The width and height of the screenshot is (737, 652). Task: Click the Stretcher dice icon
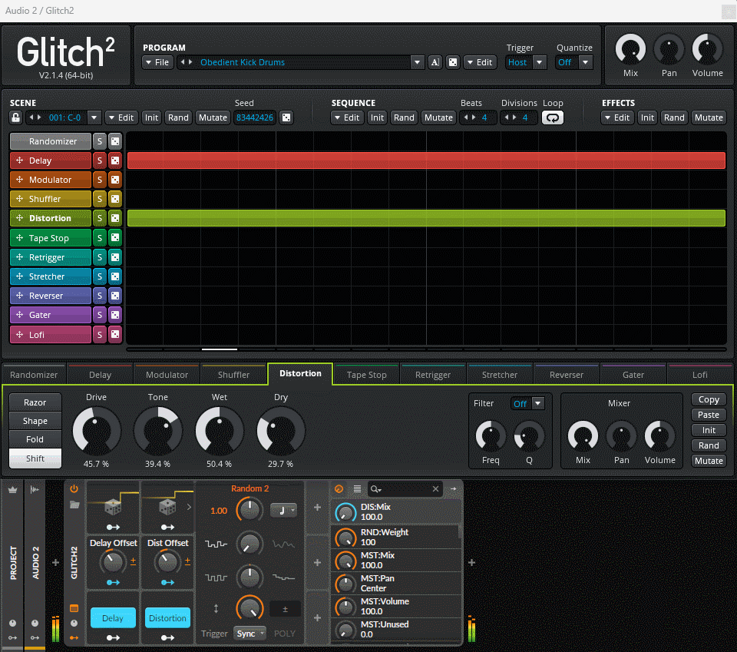(x=114, y=276)
